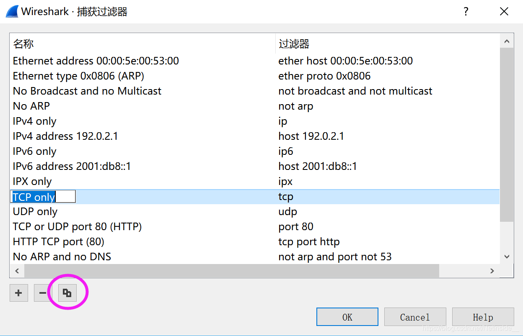Open the question mark help in title bar
This screenshot has height=336, width=523.
[466, 12]
